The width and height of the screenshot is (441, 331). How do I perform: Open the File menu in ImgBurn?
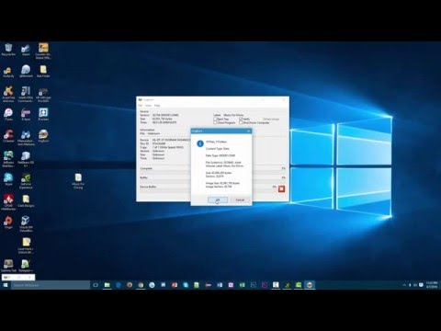coord(141,106)
